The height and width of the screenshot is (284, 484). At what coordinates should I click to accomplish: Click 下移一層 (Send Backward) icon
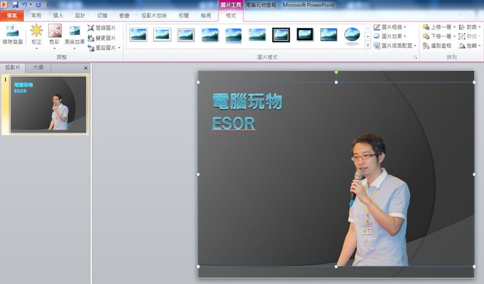click(x=426, y=36)
